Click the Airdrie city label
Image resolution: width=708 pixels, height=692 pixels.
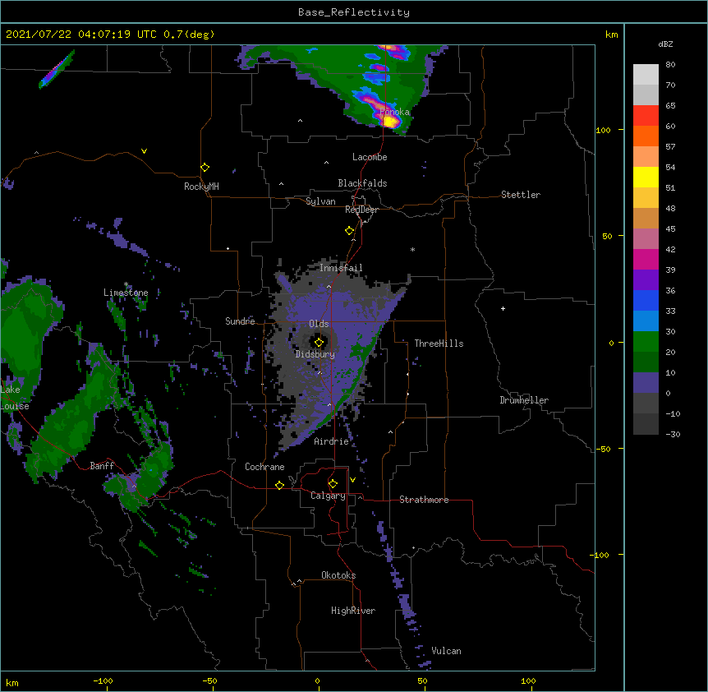pos(332,441)
